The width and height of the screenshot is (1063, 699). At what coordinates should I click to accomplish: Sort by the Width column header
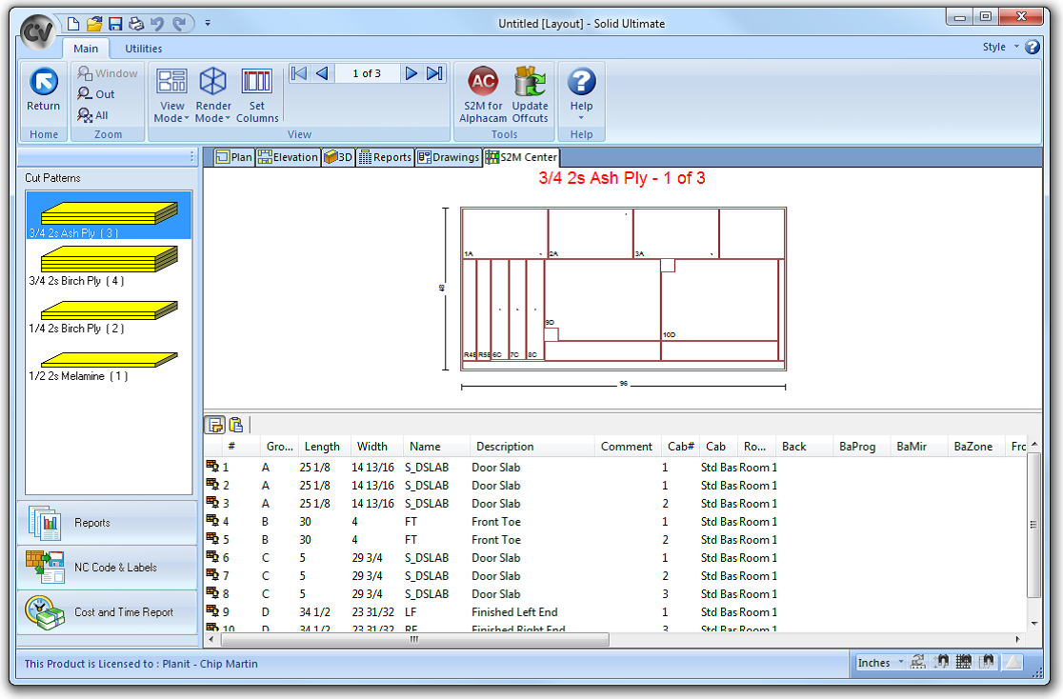pos(376,446)
